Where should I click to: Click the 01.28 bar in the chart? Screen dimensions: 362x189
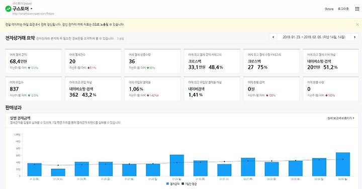pos(153,170)
